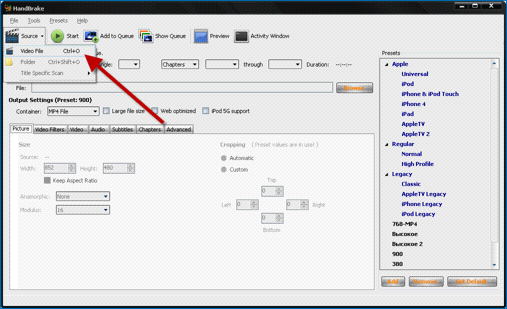The image size is (507, 309).
Task: Select the Picture tab
Action: (x=21, y=128)
